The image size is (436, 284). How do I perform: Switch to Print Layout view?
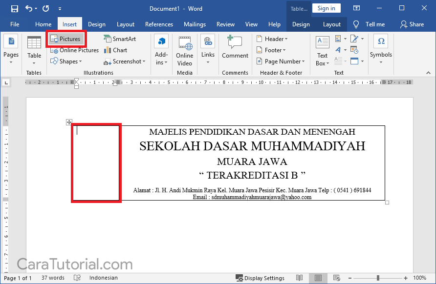point(318,278)
